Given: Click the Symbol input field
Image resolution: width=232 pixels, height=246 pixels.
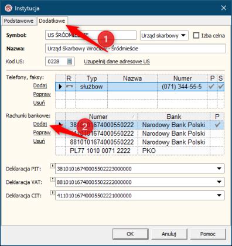Looking at the screenshot, I should (x=91, y=35).
